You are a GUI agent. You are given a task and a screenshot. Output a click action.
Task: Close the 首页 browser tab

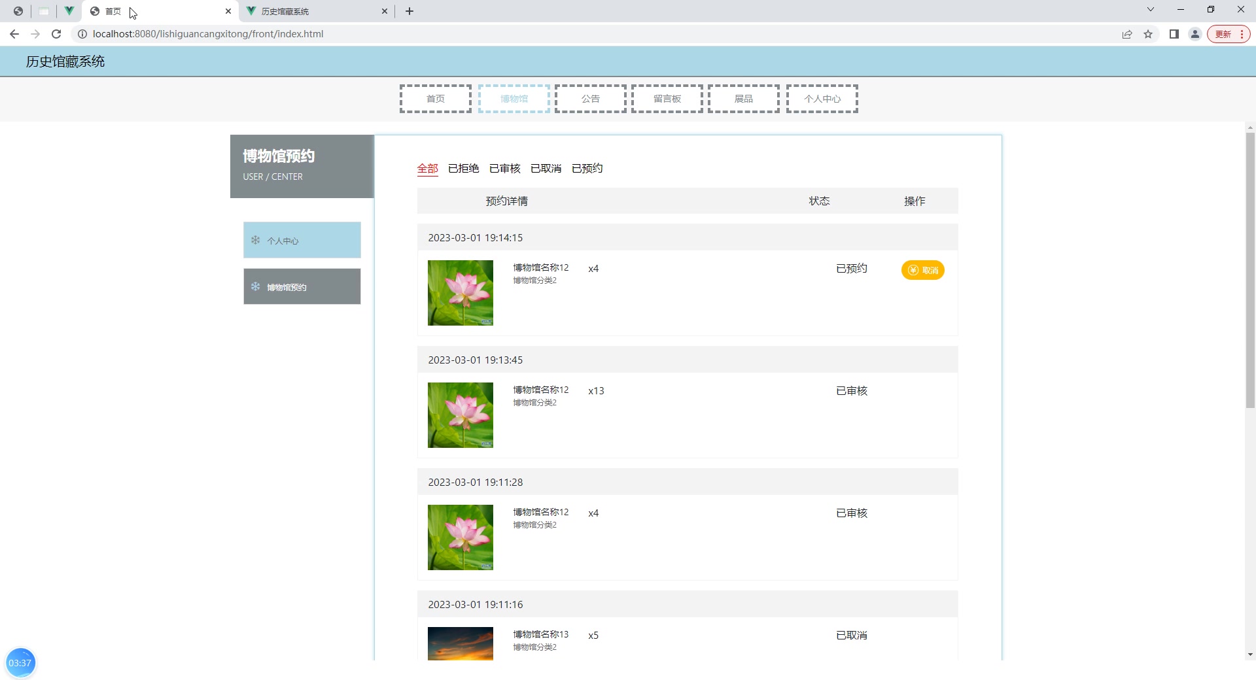[228, 11]
